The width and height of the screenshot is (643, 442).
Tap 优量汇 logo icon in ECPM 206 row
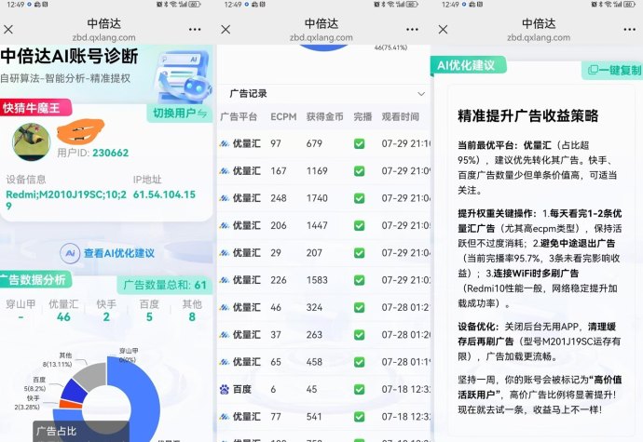click(x=225, y=226)
